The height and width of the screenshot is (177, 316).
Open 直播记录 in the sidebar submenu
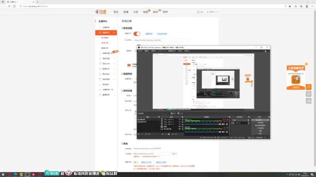(105, 48)
